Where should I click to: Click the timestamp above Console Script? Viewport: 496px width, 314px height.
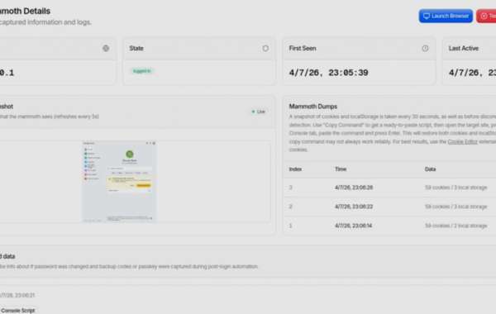pos(17,295)
